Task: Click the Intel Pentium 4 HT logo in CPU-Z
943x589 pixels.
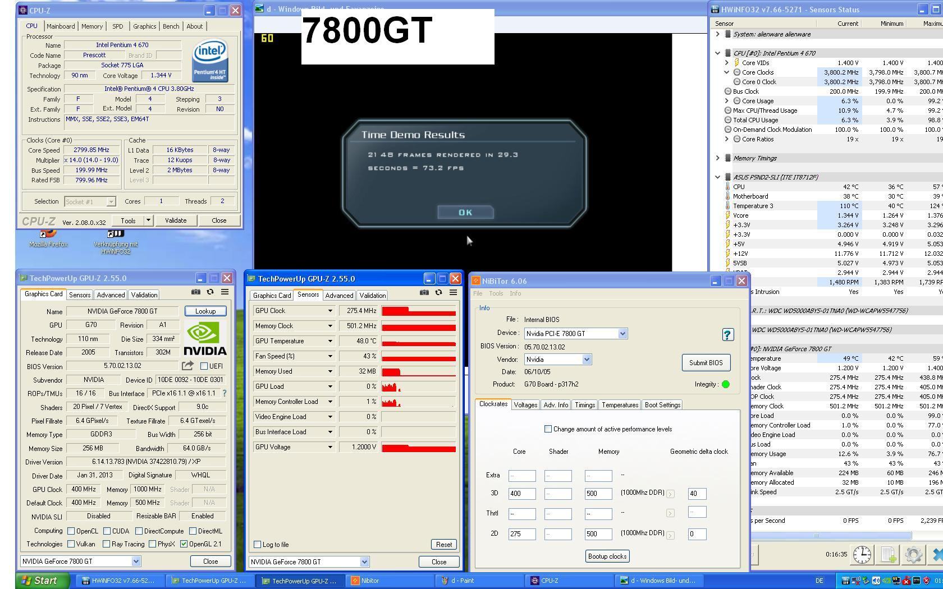Action: (210, 60)
